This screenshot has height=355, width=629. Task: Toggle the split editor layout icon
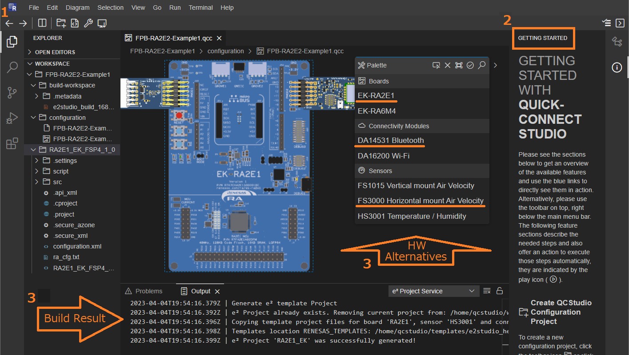click(41, 22)
